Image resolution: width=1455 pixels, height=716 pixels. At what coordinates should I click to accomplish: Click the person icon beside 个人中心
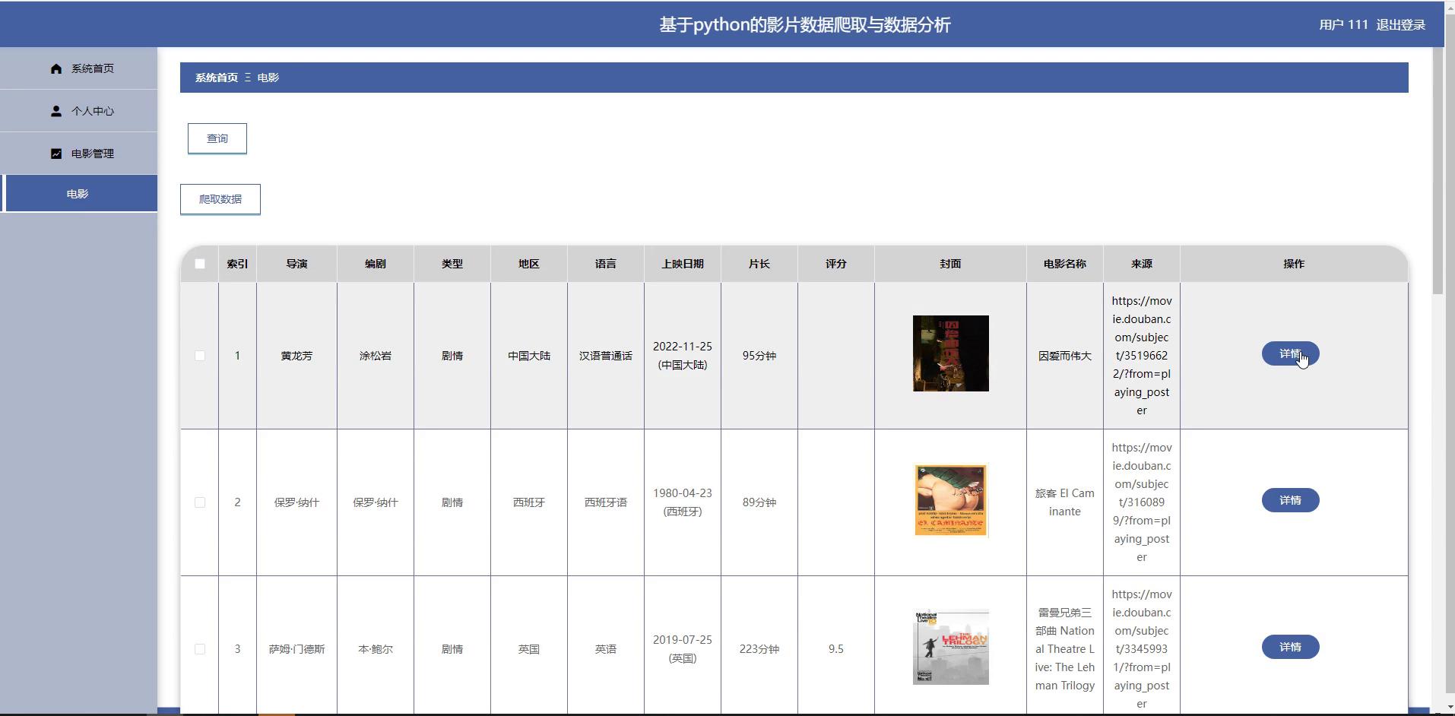coord(56,111)
